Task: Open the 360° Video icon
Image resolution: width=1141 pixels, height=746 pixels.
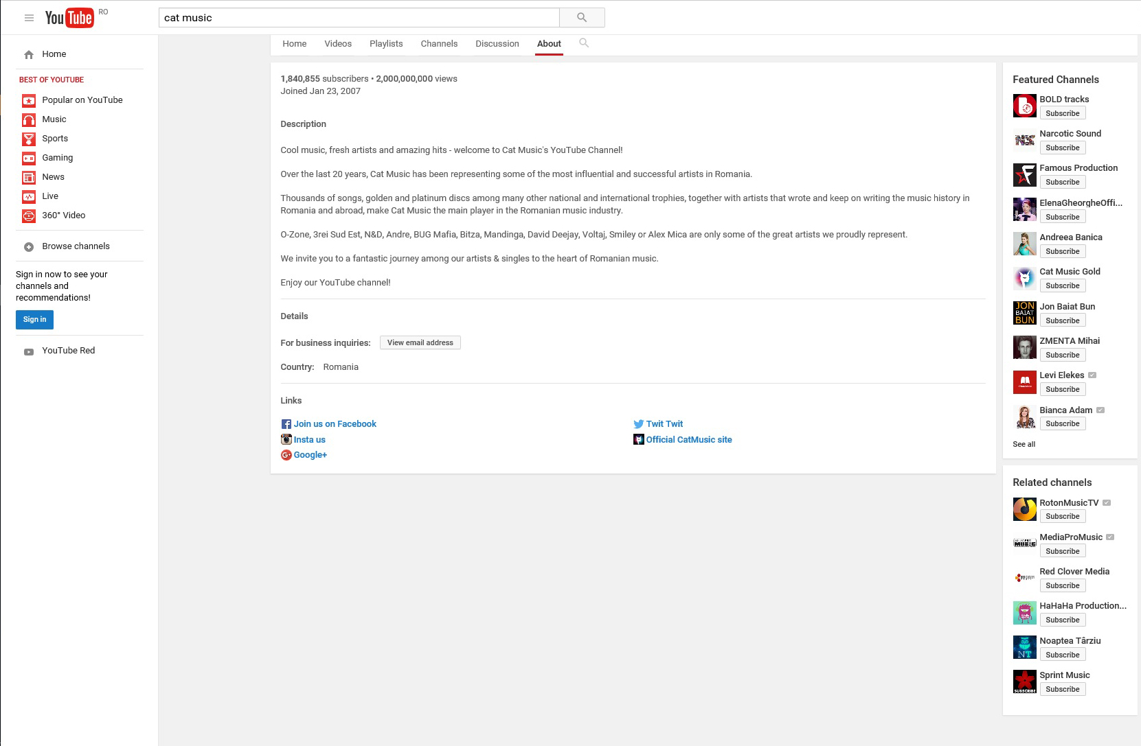Action: tap(29, 216)
